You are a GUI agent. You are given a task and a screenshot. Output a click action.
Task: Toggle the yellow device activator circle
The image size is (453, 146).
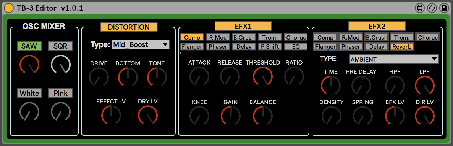9,8
